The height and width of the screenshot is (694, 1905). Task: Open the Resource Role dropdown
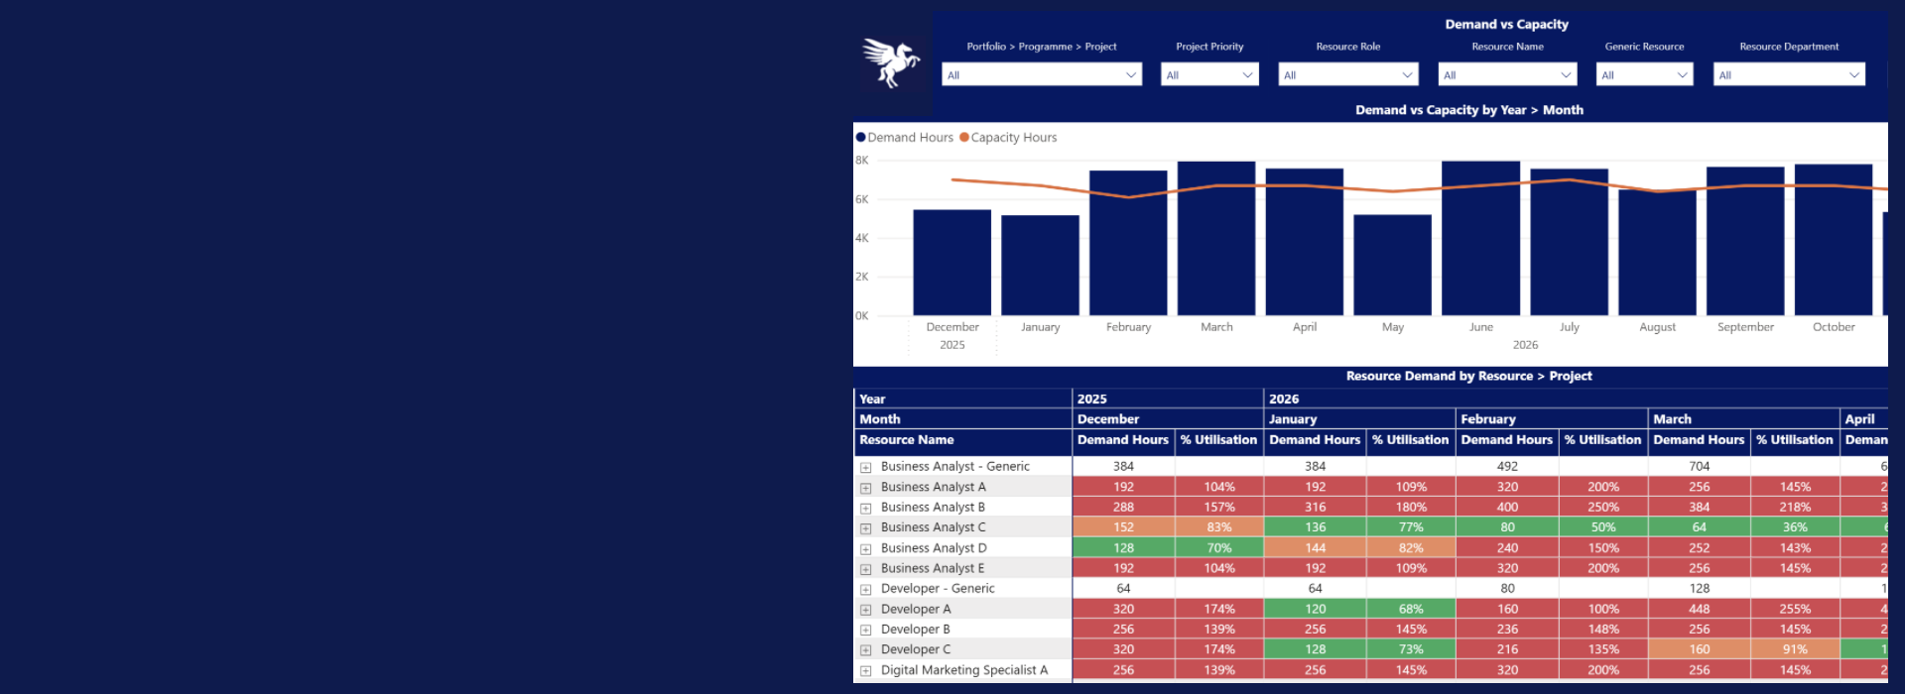pos(1348,74)
